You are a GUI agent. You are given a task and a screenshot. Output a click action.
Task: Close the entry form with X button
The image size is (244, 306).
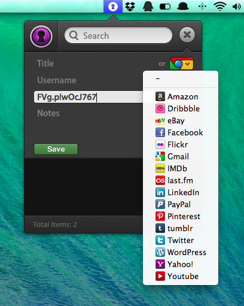pyautogui.click(x=187, y=35)
